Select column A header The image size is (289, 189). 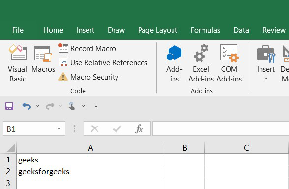[90, 148]
